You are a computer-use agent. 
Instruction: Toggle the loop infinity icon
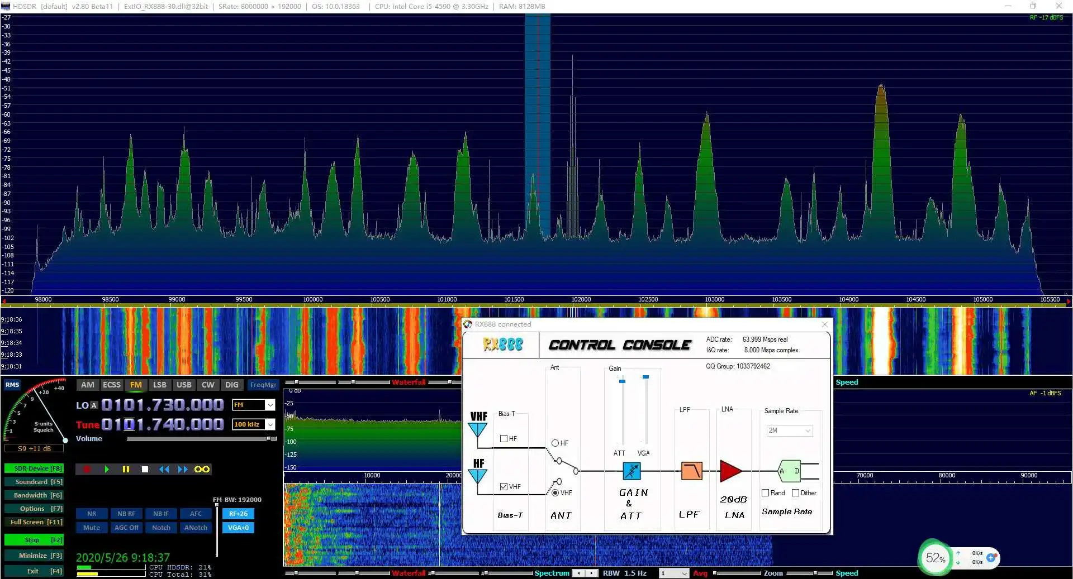coord(202,470)
